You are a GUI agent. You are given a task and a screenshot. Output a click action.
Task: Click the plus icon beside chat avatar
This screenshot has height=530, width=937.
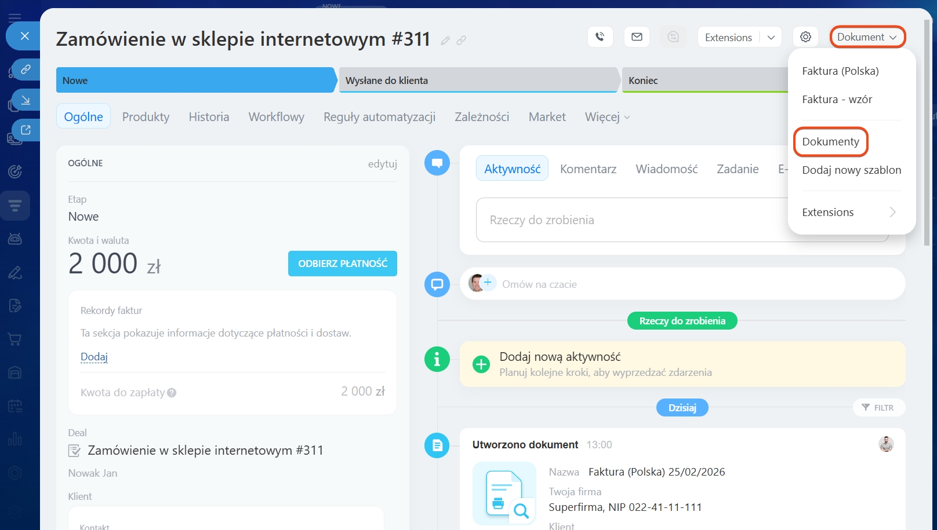(x=488, y=283)
